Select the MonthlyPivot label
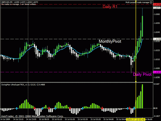The height and width of the screenshot is (121, 161). point(110,41)
